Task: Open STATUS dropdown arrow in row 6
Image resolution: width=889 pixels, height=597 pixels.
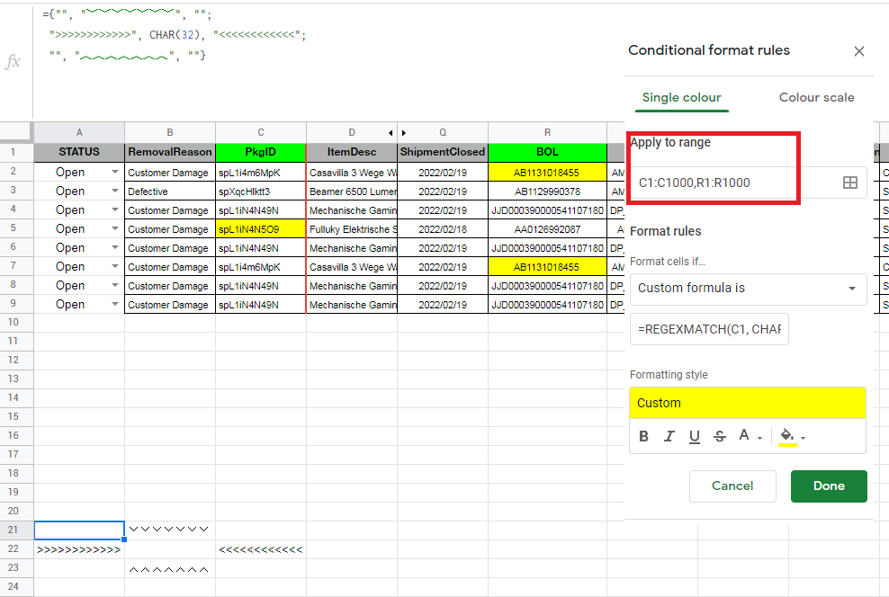Action: (115, 247)
